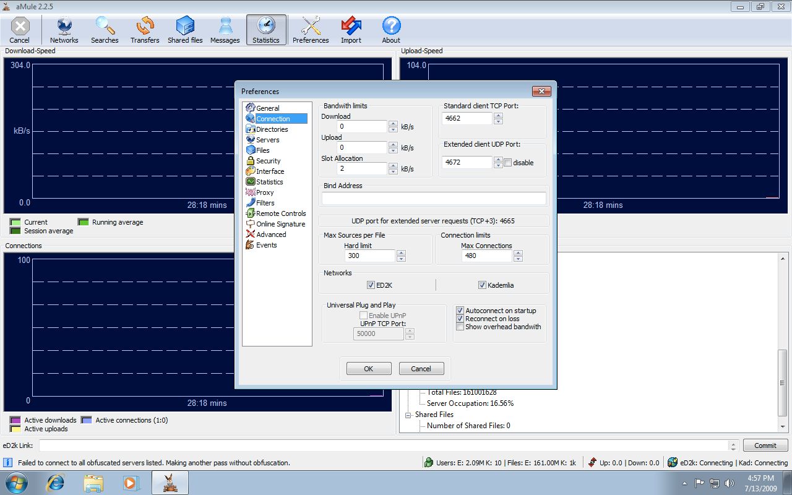Click the Max Connections value field
The height and width of the screenshot is (495, 792).
click(x=487, y=256)
